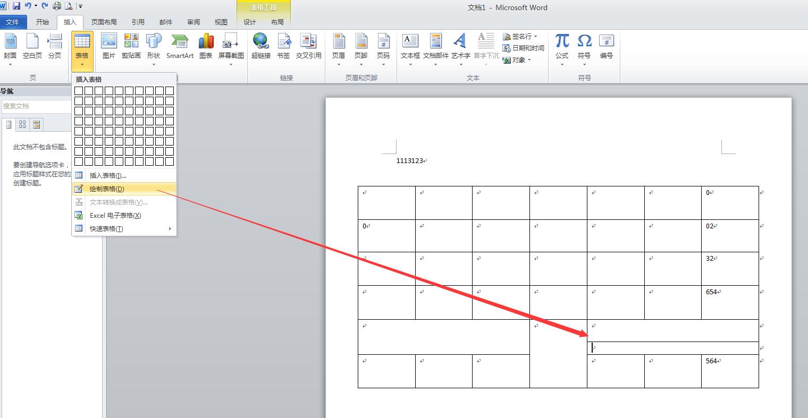Insert a page break with 分页

coord(55,46)
